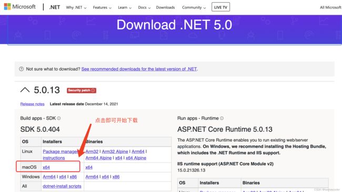
Task: Download Windows Arm64 SDK installer
Action: pos(49,177)
